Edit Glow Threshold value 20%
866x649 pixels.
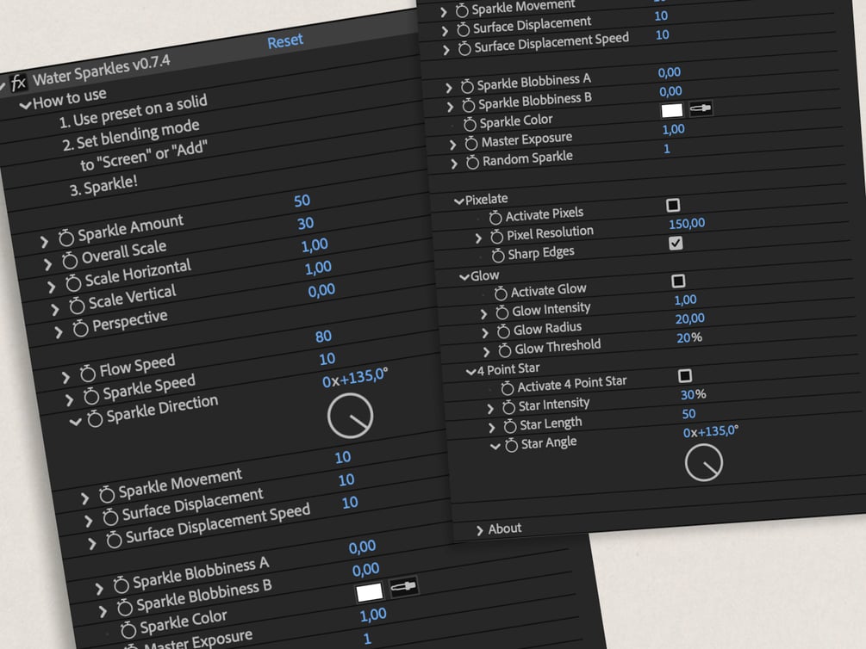(689, 337)
